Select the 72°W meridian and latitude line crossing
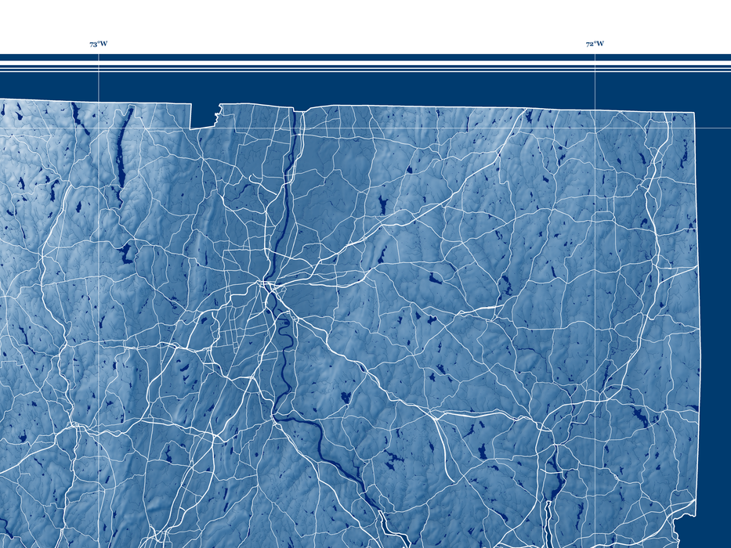Image resolution: width=731 pixels, height=548 pixels. 595,129
